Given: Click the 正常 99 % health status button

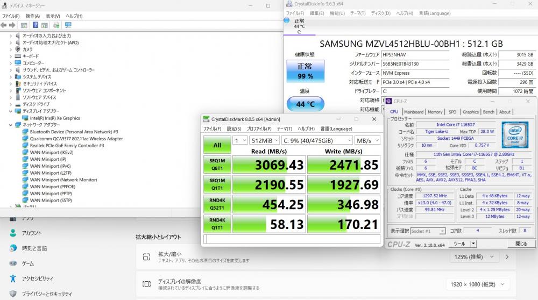Looking at the screenshot, I should (306, 71).
